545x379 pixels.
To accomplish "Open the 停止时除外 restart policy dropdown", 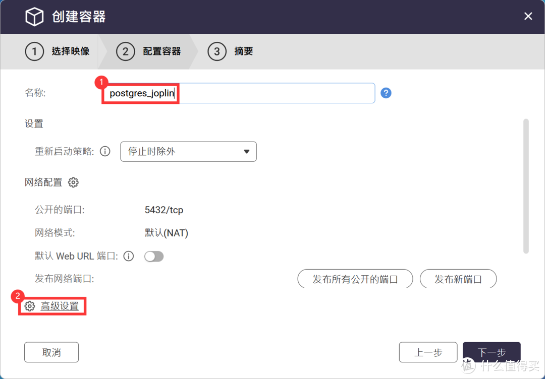I will point(188,151).
